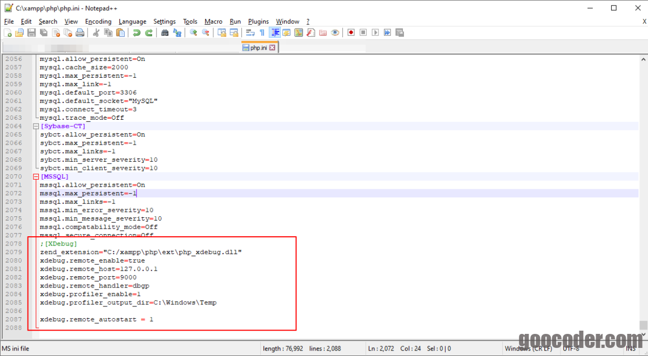Open Find with the binoculars icon
This screenshot has height=356, width=648.
click(165, 32)
